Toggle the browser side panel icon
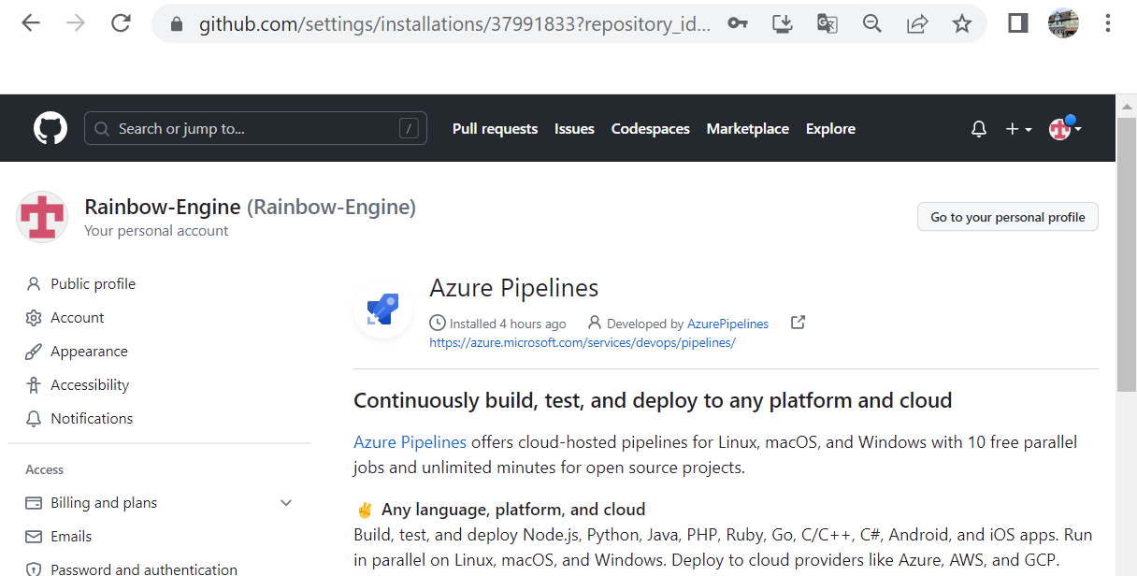 point(1018,23)
